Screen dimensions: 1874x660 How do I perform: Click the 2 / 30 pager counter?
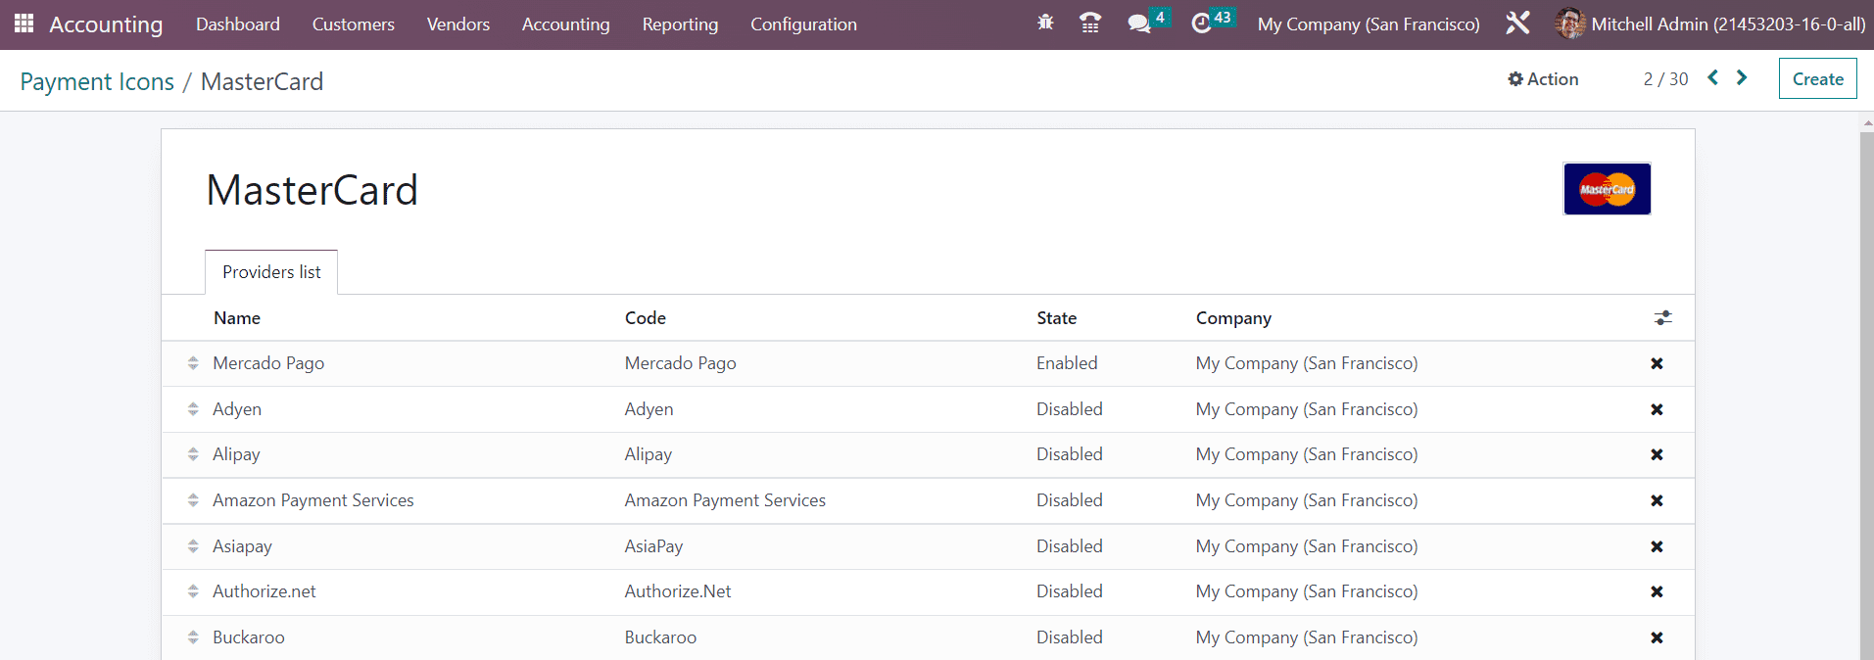[1665, 79]
